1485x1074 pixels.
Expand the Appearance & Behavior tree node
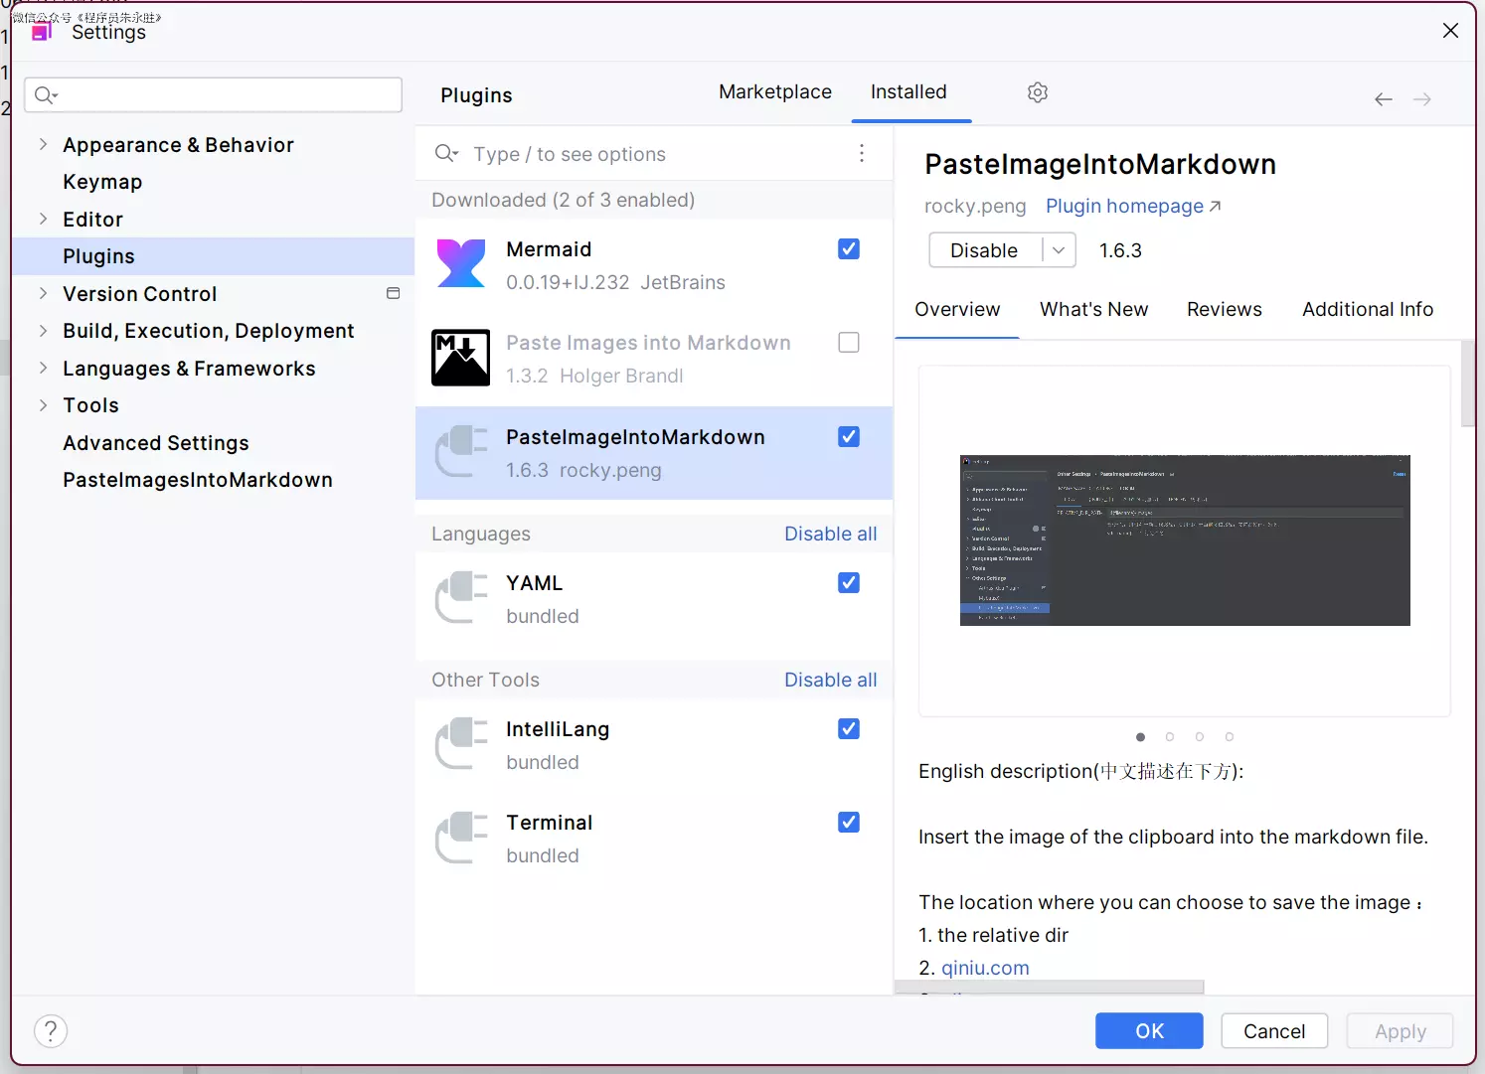click(x=43, y=144)
